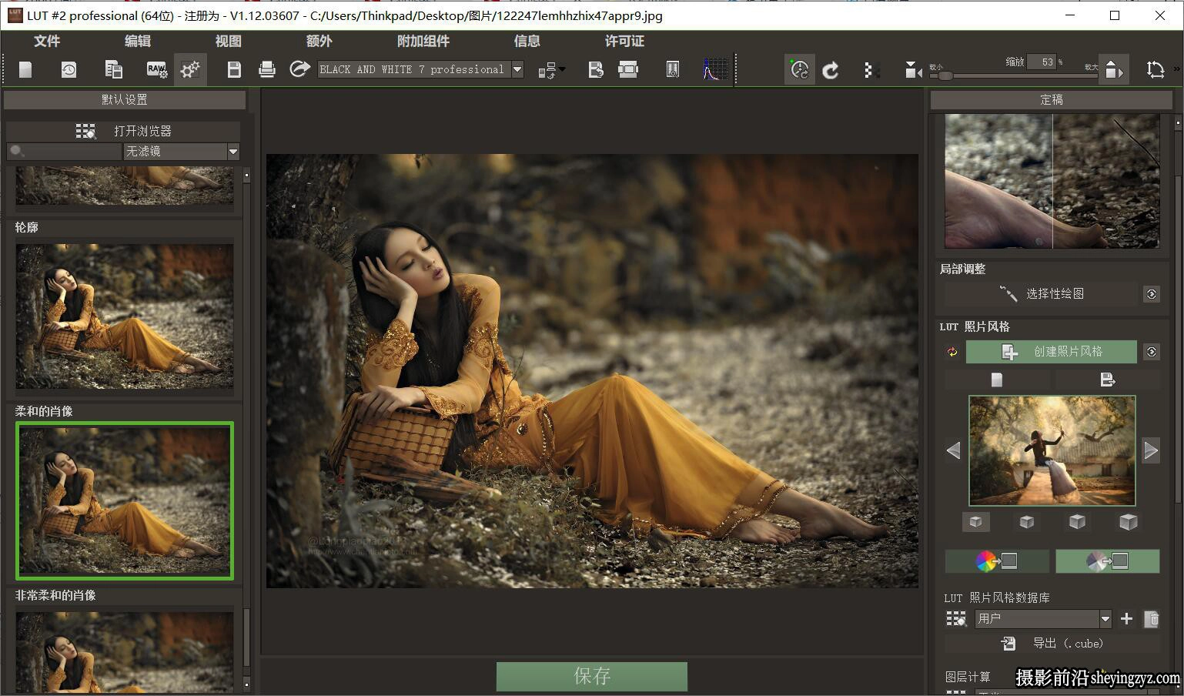
Task: Click the export-to-file icon after plugin switcher
Action: click(x=595, y=70)
